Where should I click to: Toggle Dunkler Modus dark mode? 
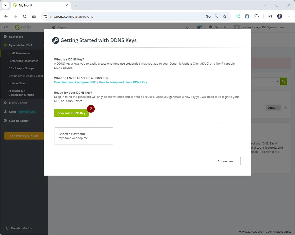tap(19, 228)
